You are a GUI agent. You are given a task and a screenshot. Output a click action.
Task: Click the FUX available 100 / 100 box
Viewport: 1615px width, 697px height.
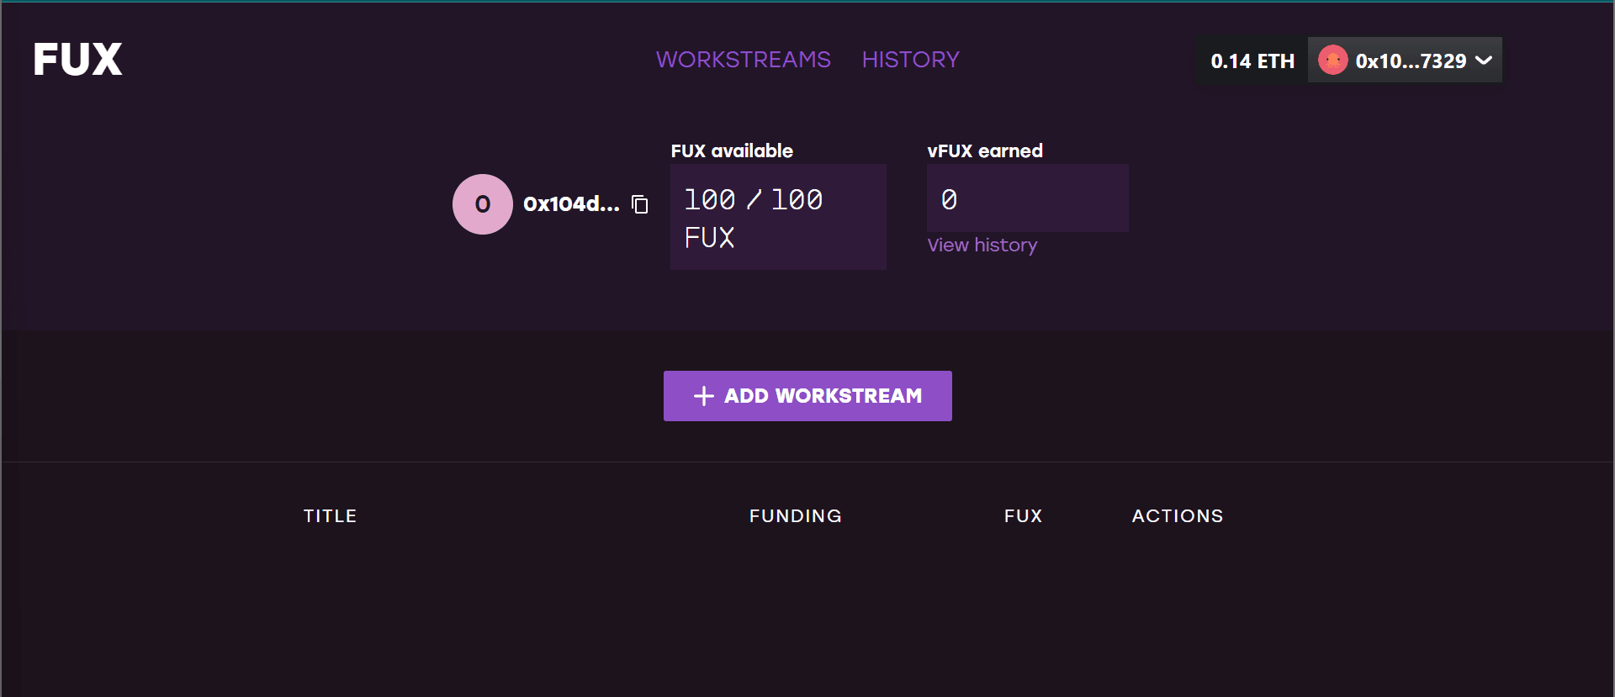pyautogui.click(x=778, y=217)
